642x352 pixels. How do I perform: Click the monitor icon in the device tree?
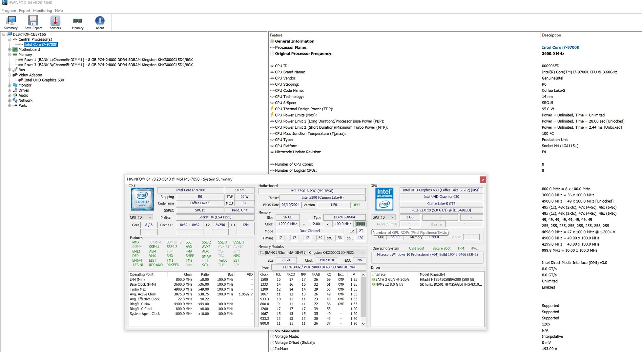tap(15, 85)
